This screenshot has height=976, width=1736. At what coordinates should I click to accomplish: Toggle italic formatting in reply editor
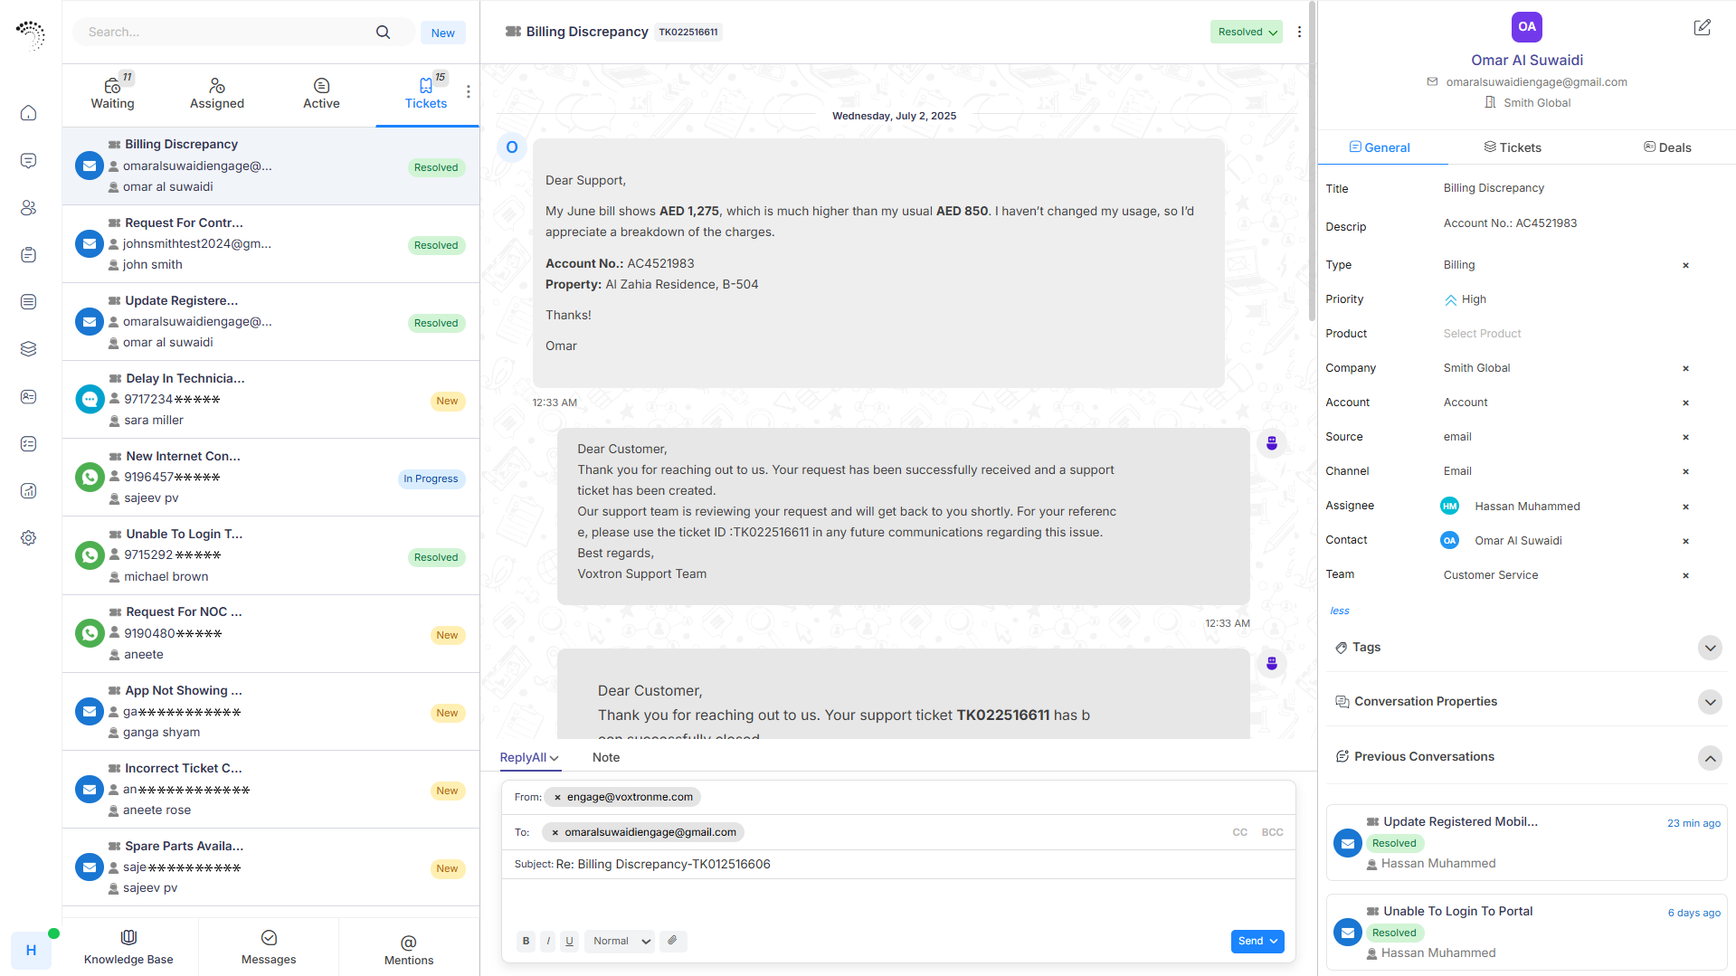pos(548,941)
